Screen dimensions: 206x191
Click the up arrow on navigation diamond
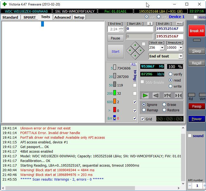click(135, 45)
